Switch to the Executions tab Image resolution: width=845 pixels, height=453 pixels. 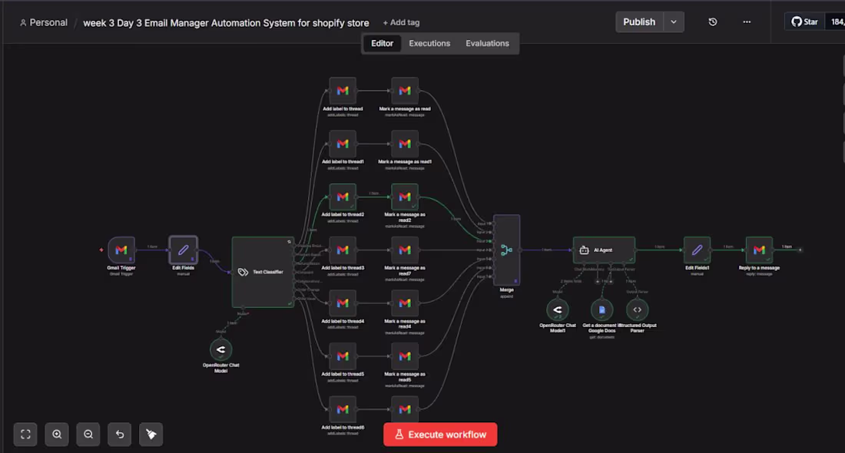(429, 43)
